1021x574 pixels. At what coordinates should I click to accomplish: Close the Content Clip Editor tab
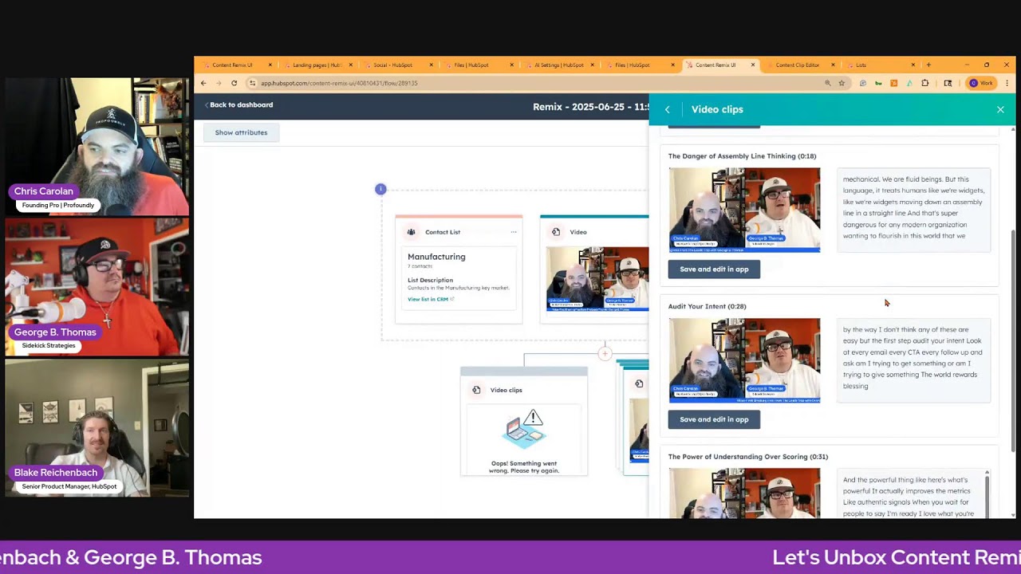click(x=833, y=65)
